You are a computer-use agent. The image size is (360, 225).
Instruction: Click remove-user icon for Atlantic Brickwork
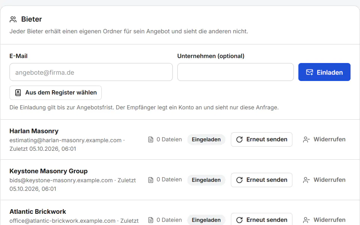click(x=306, y=220)
